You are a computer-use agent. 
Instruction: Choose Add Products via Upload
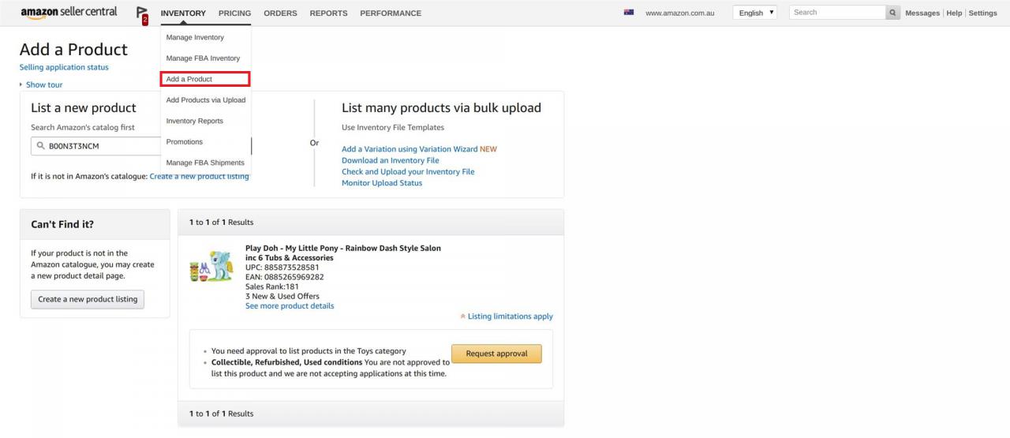(x=206, y=100)
